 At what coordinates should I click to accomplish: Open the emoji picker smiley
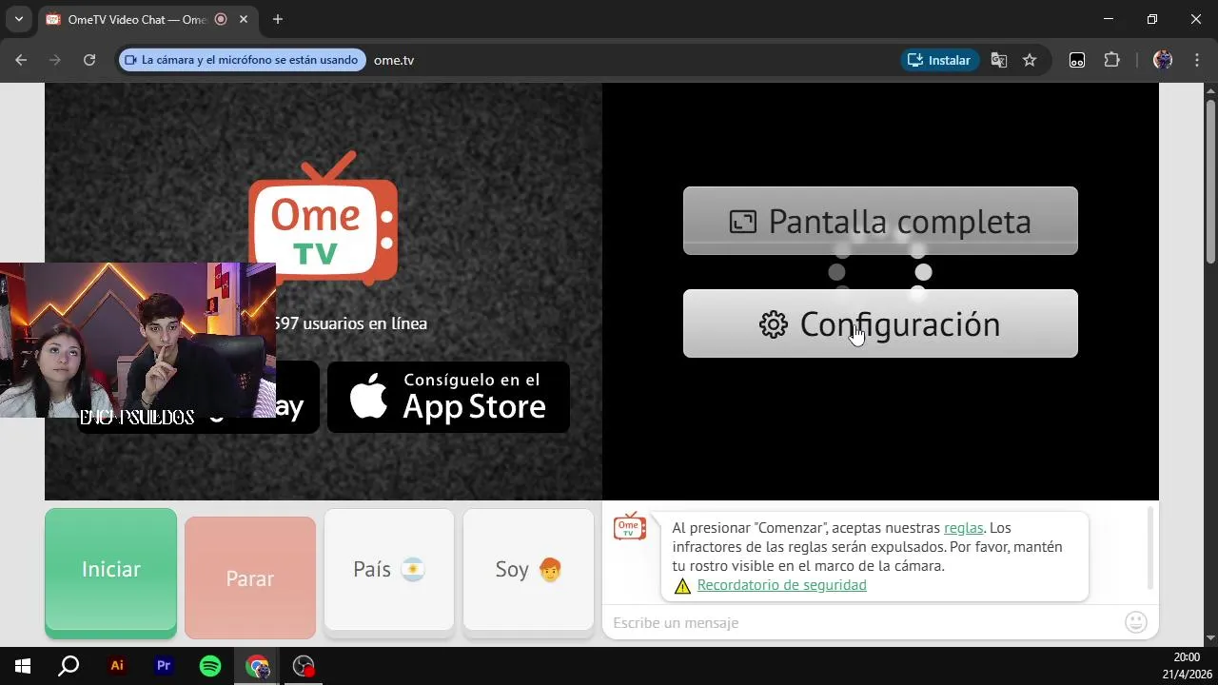(1136, 622)
